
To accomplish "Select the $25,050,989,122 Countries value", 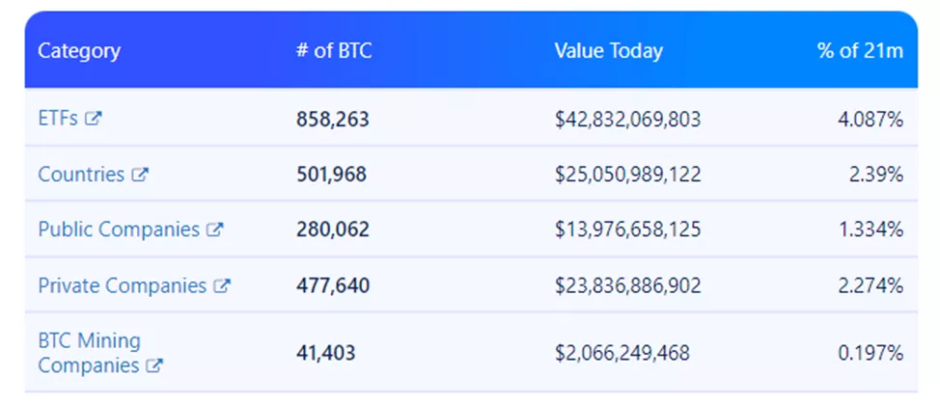I will [x=627, y=175].
